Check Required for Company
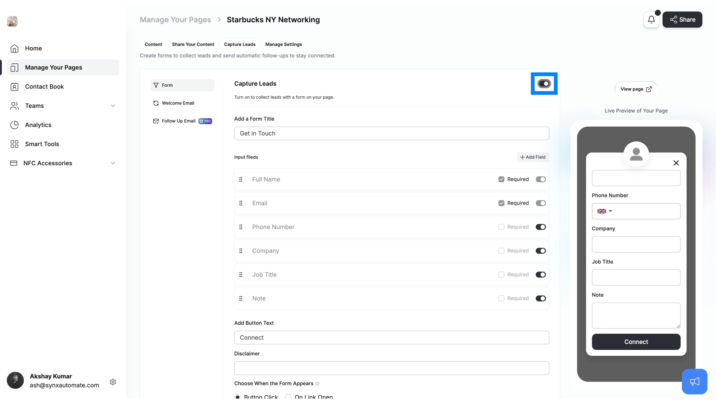 (501, 251)
